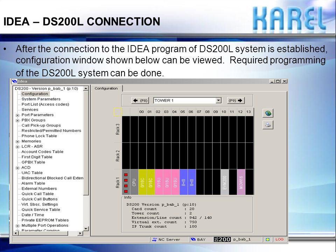Screen dimensions: 336x252
Task: Select the EVM200 card in slot 10
Action: [x=225, y=182]
